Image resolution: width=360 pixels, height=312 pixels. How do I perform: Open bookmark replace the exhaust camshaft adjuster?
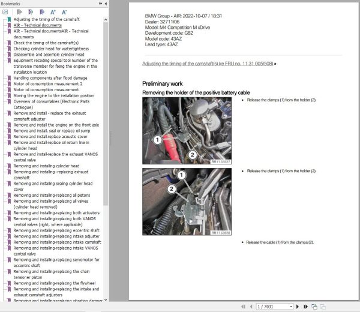point(50,116)
